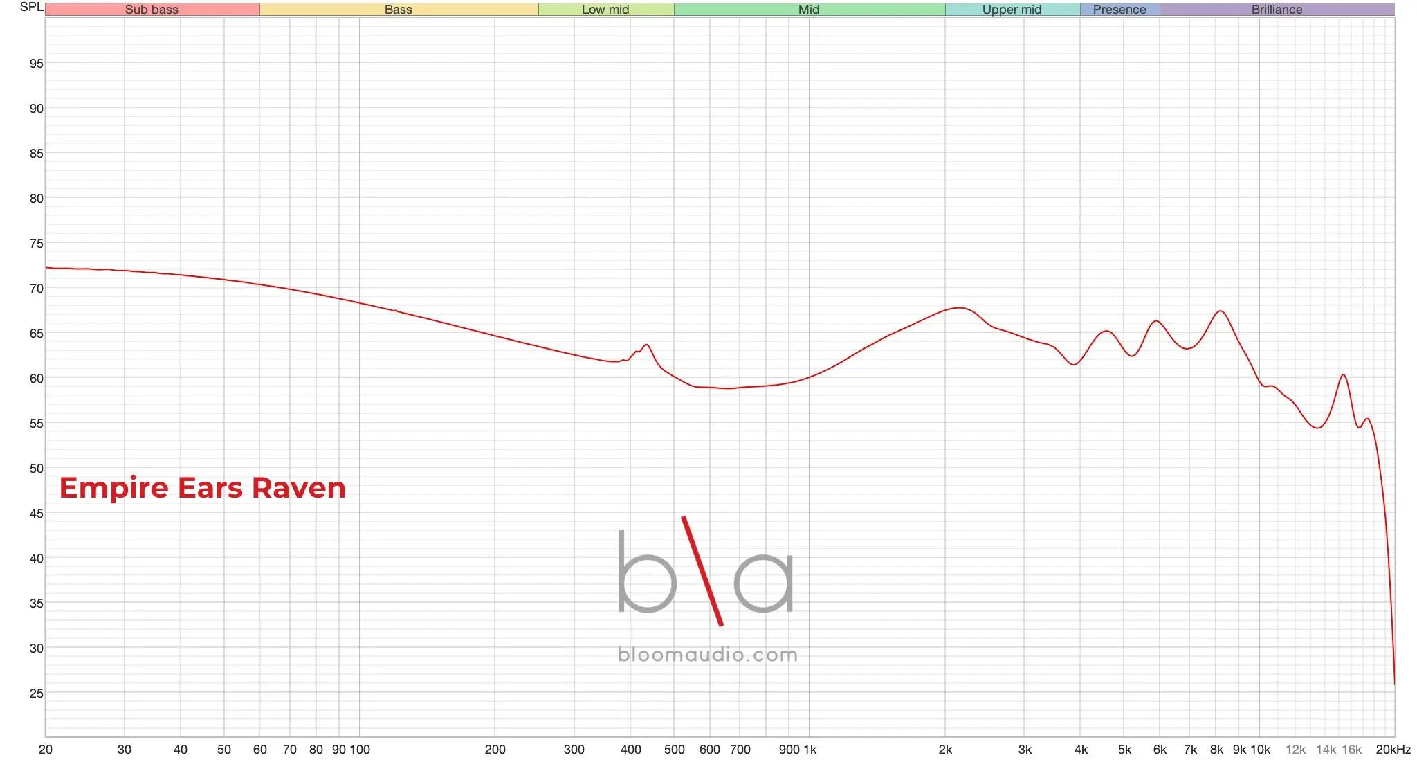Click the small curve bump near 400 Hz

(646, 345)
